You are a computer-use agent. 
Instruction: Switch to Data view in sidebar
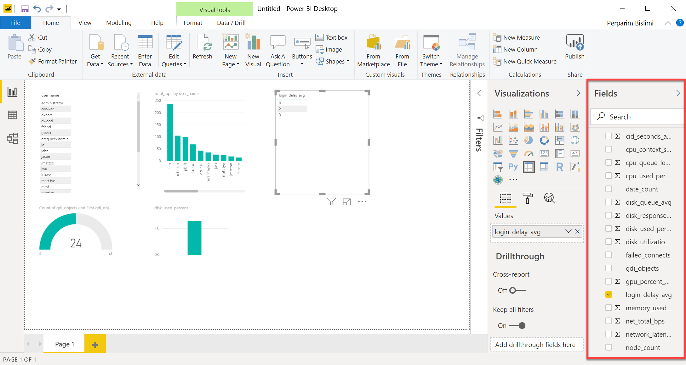(x=12, y=115)
